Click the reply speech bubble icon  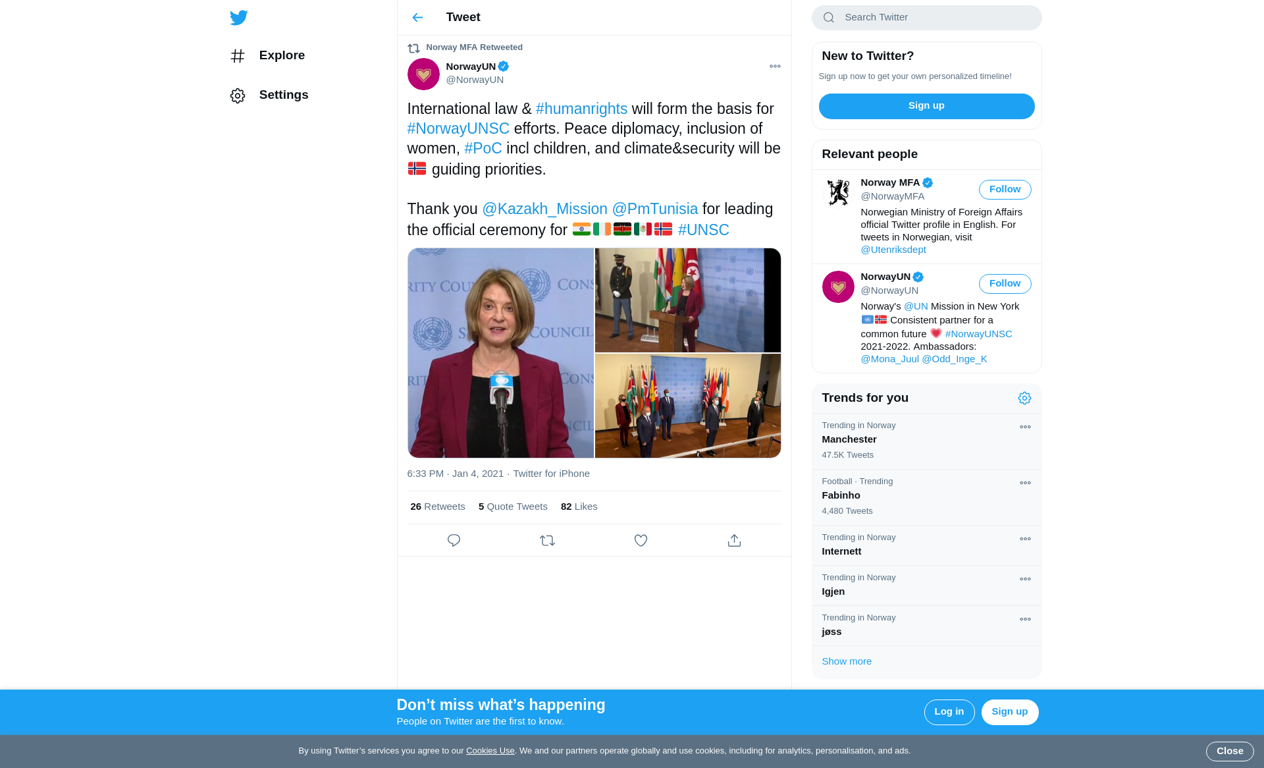click(454, 540)
